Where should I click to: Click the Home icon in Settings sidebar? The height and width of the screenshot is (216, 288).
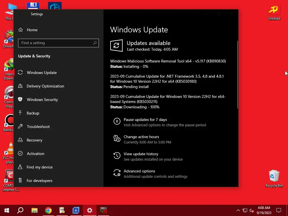point(20,30)
